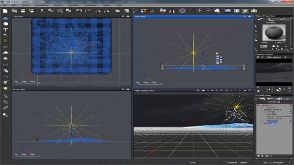The height and width of the screenshot is (165, 294).
Task: Click the globe icon in the toolbar
Action: [182, 11]
